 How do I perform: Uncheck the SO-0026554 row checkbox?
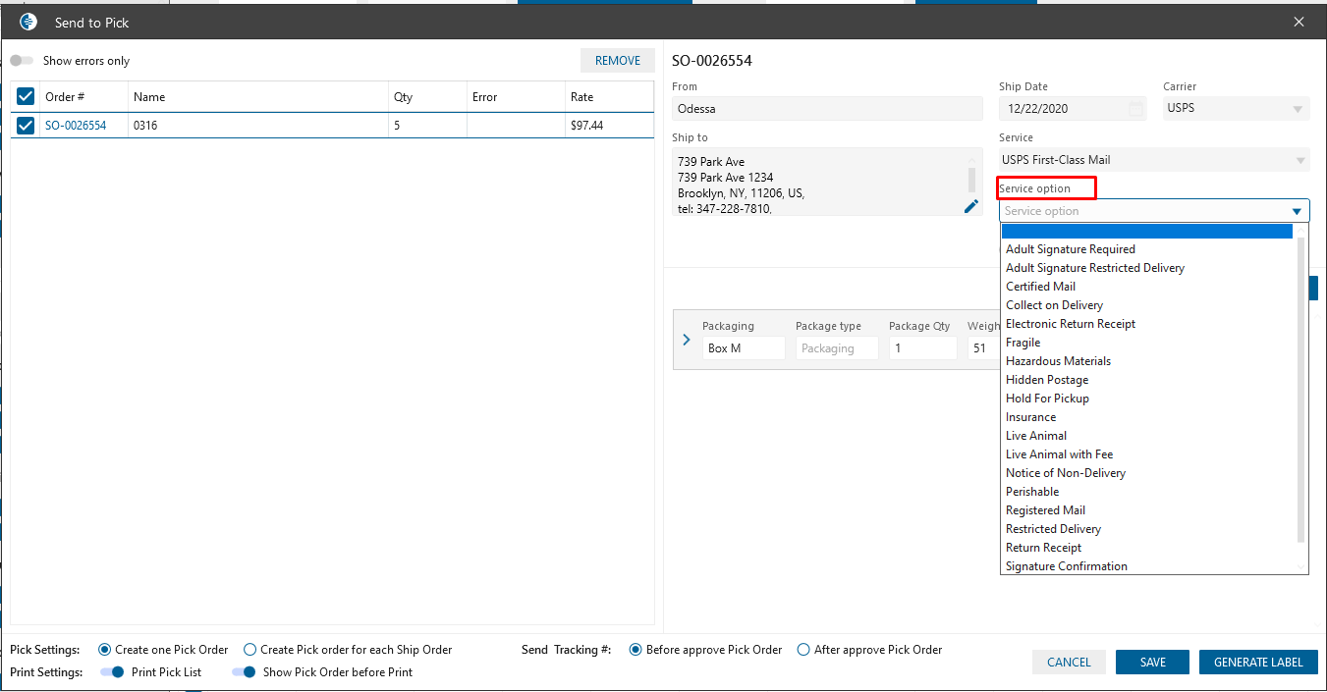(26, 126)
